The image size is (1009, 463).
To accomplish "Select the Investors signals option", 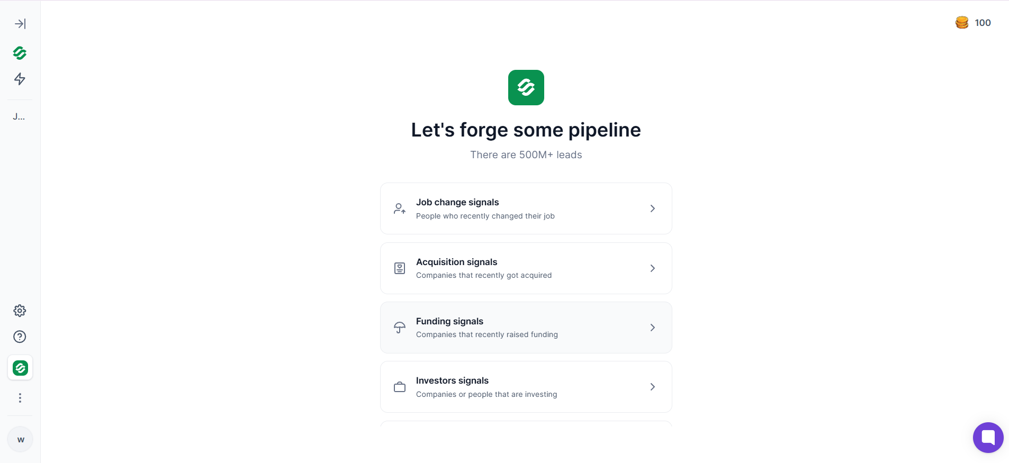I will (526, 387).
